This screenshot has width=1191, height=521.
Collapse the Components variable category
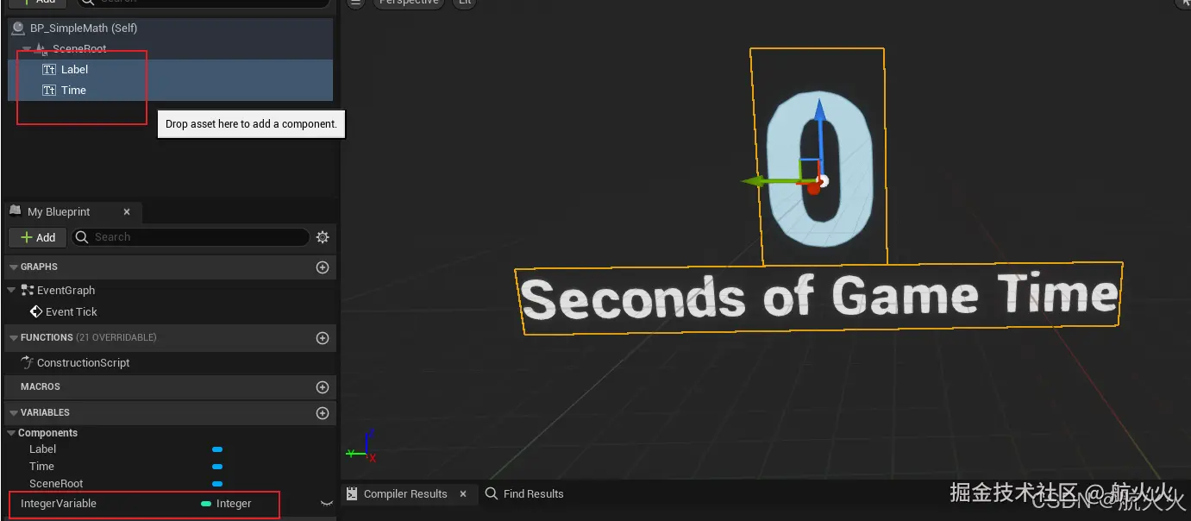(11, 433)
